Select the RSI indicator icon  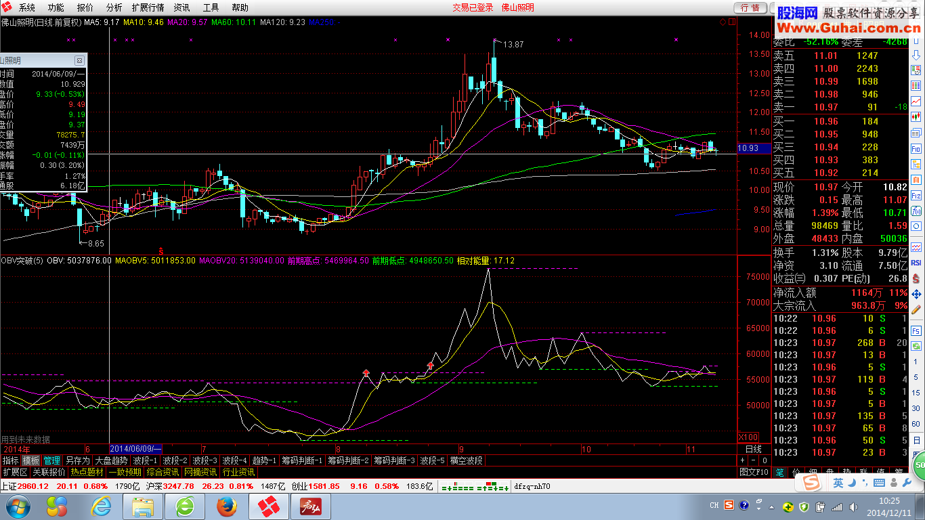[915, 262]
